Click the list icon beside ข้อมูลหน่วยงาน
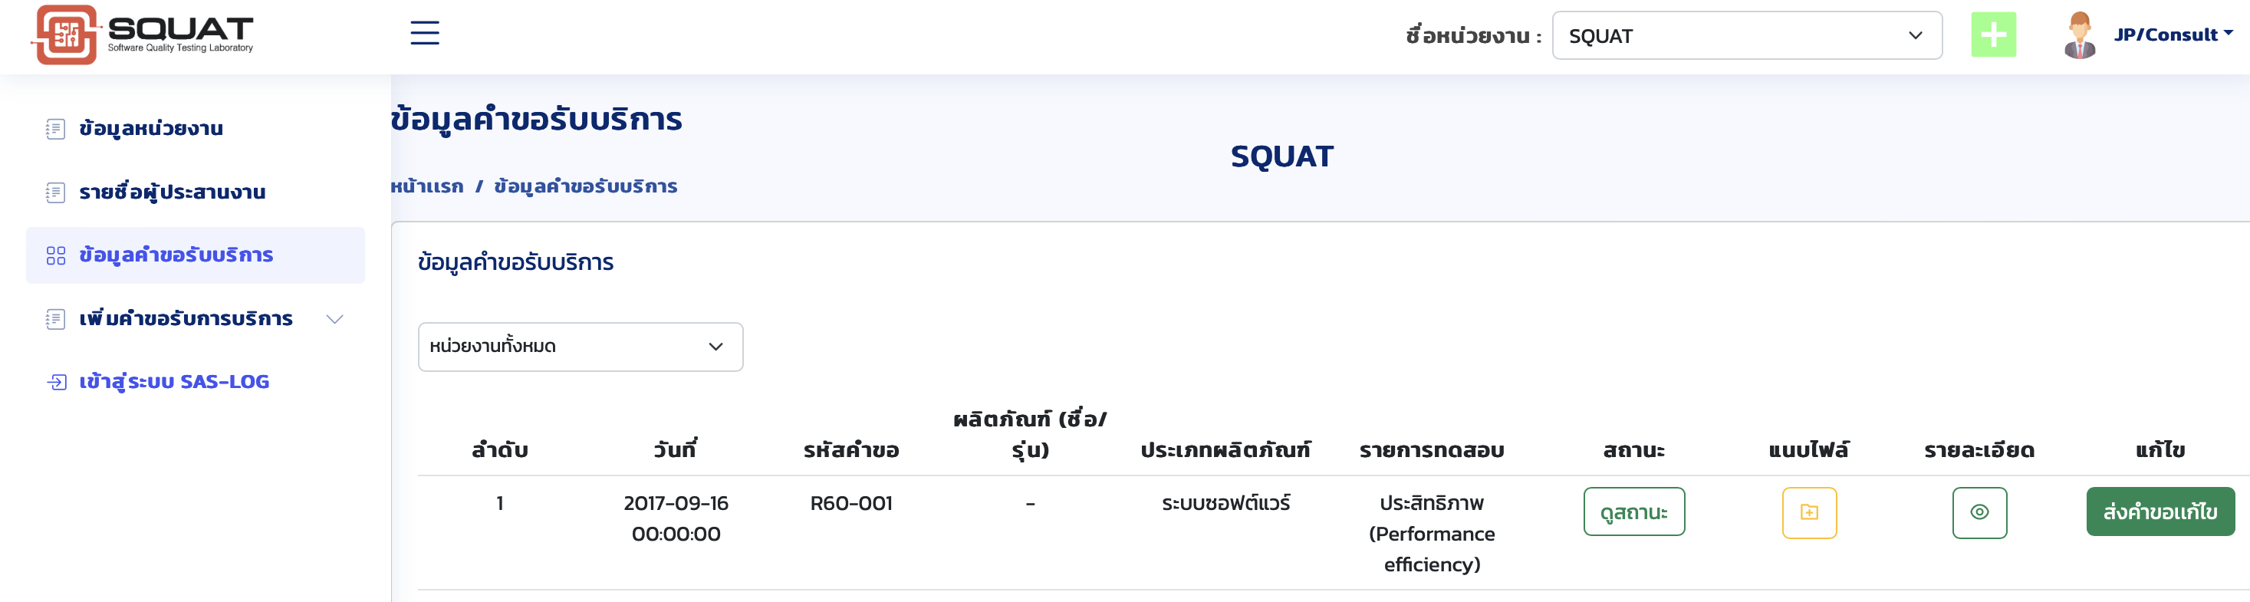2250x602 pixels. click(x=56, y=130)
